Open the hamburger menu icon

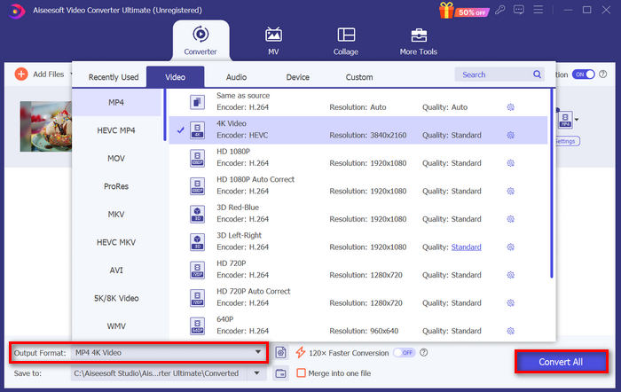click(538, 10)
